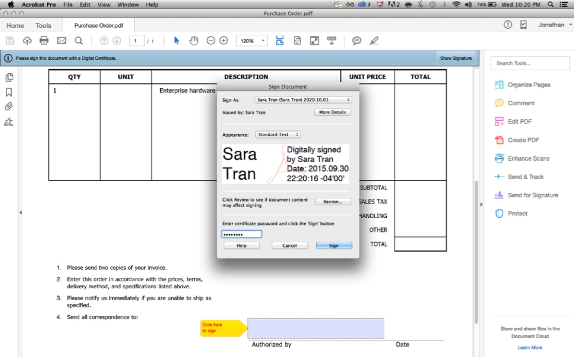Screen dimensions: 574x357
Task: Select the Highlight text pen tool
Action: point(374,41)
